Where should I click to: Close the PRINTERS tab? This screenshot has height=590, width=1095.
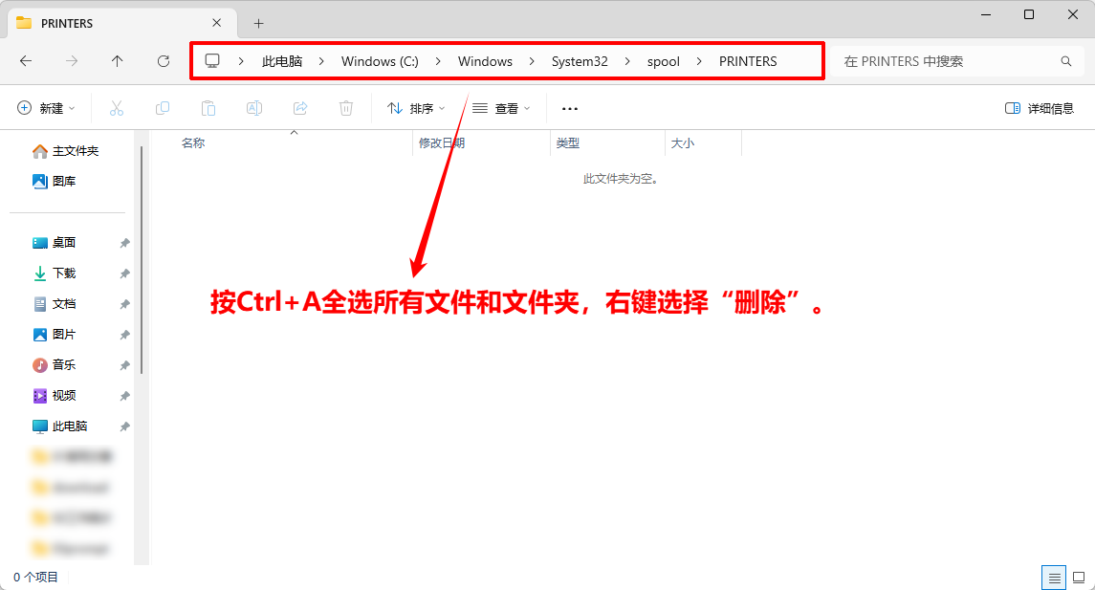(x=216, y=23)
